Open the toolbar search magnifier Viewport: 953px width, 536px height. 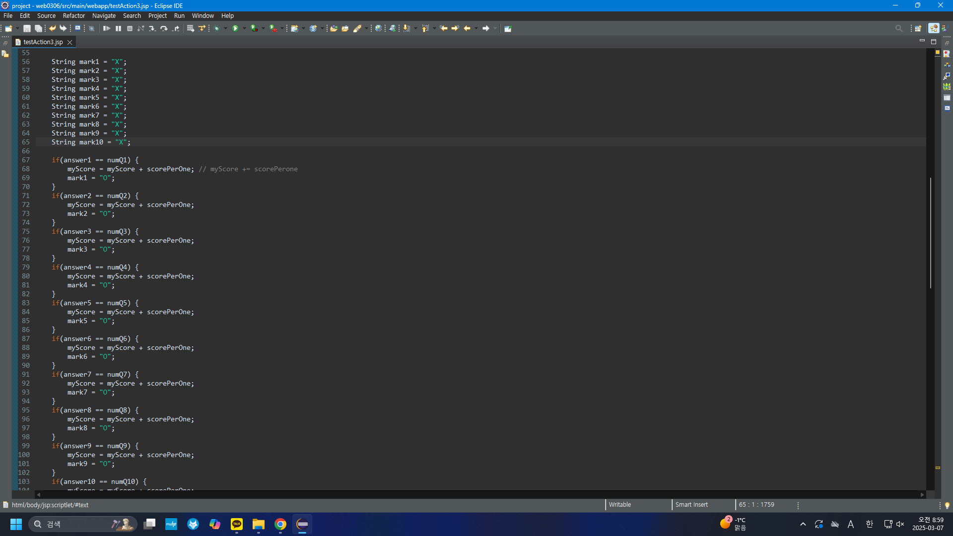[898, 28]
